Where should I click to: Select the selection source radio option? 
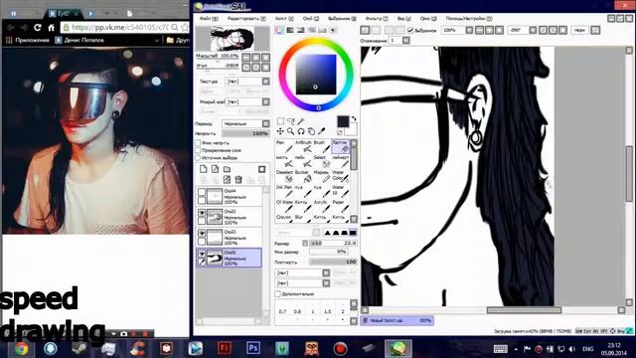pos(198,158)
